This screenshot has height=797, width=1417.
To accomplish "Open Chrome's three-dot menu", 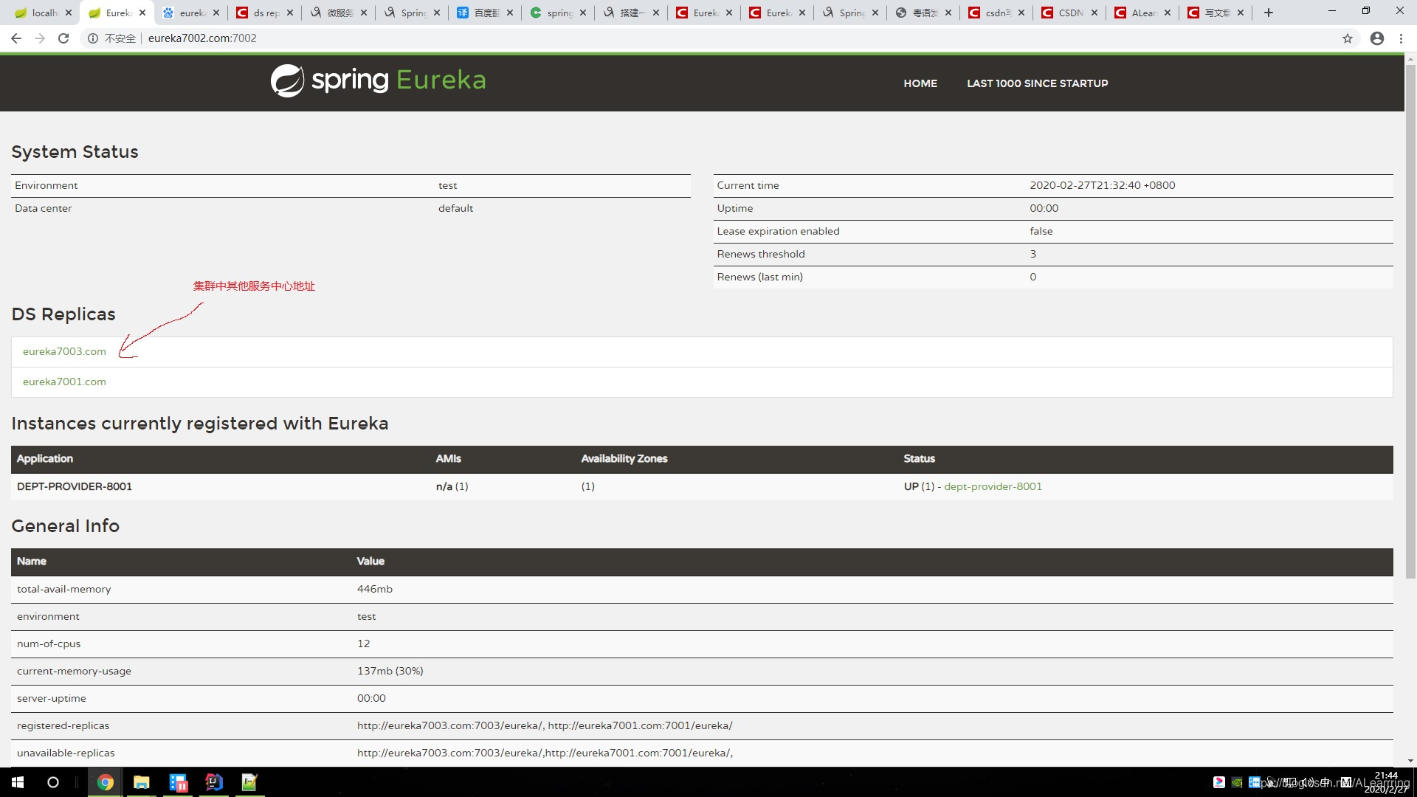I will coord(1401,38).
